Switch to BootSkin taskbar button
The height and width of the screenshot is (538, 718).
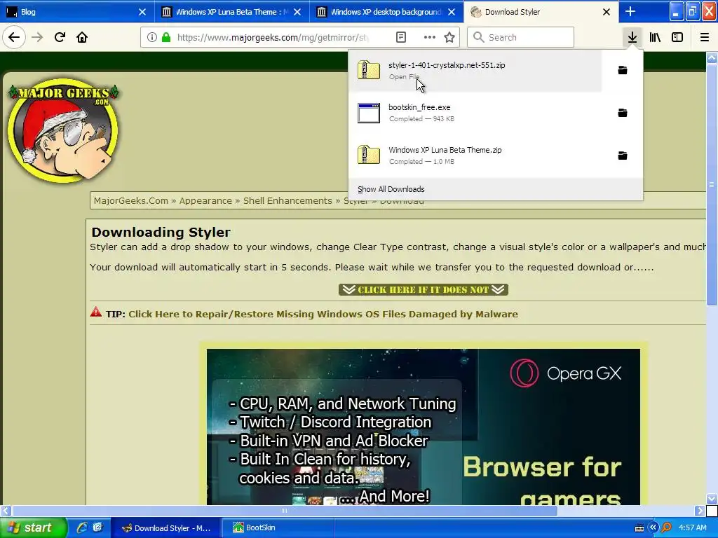pos(278,527)
